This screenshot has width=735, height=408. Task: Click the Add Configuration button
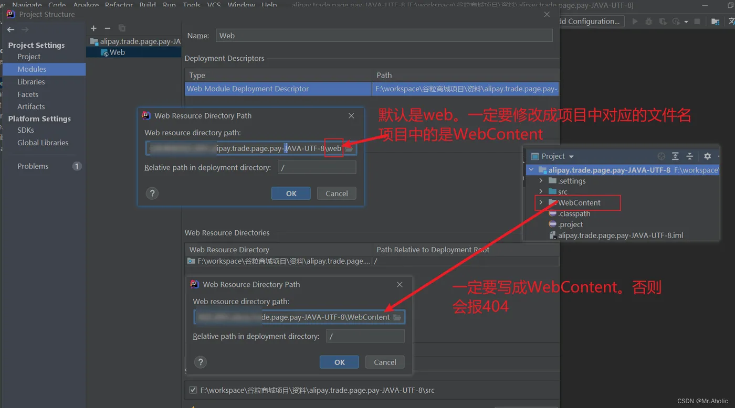pos(591,22)
